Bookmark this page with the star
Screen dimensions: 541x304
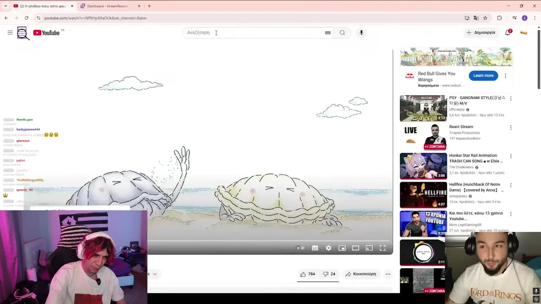pyautogui.click(x=485, y=18)
